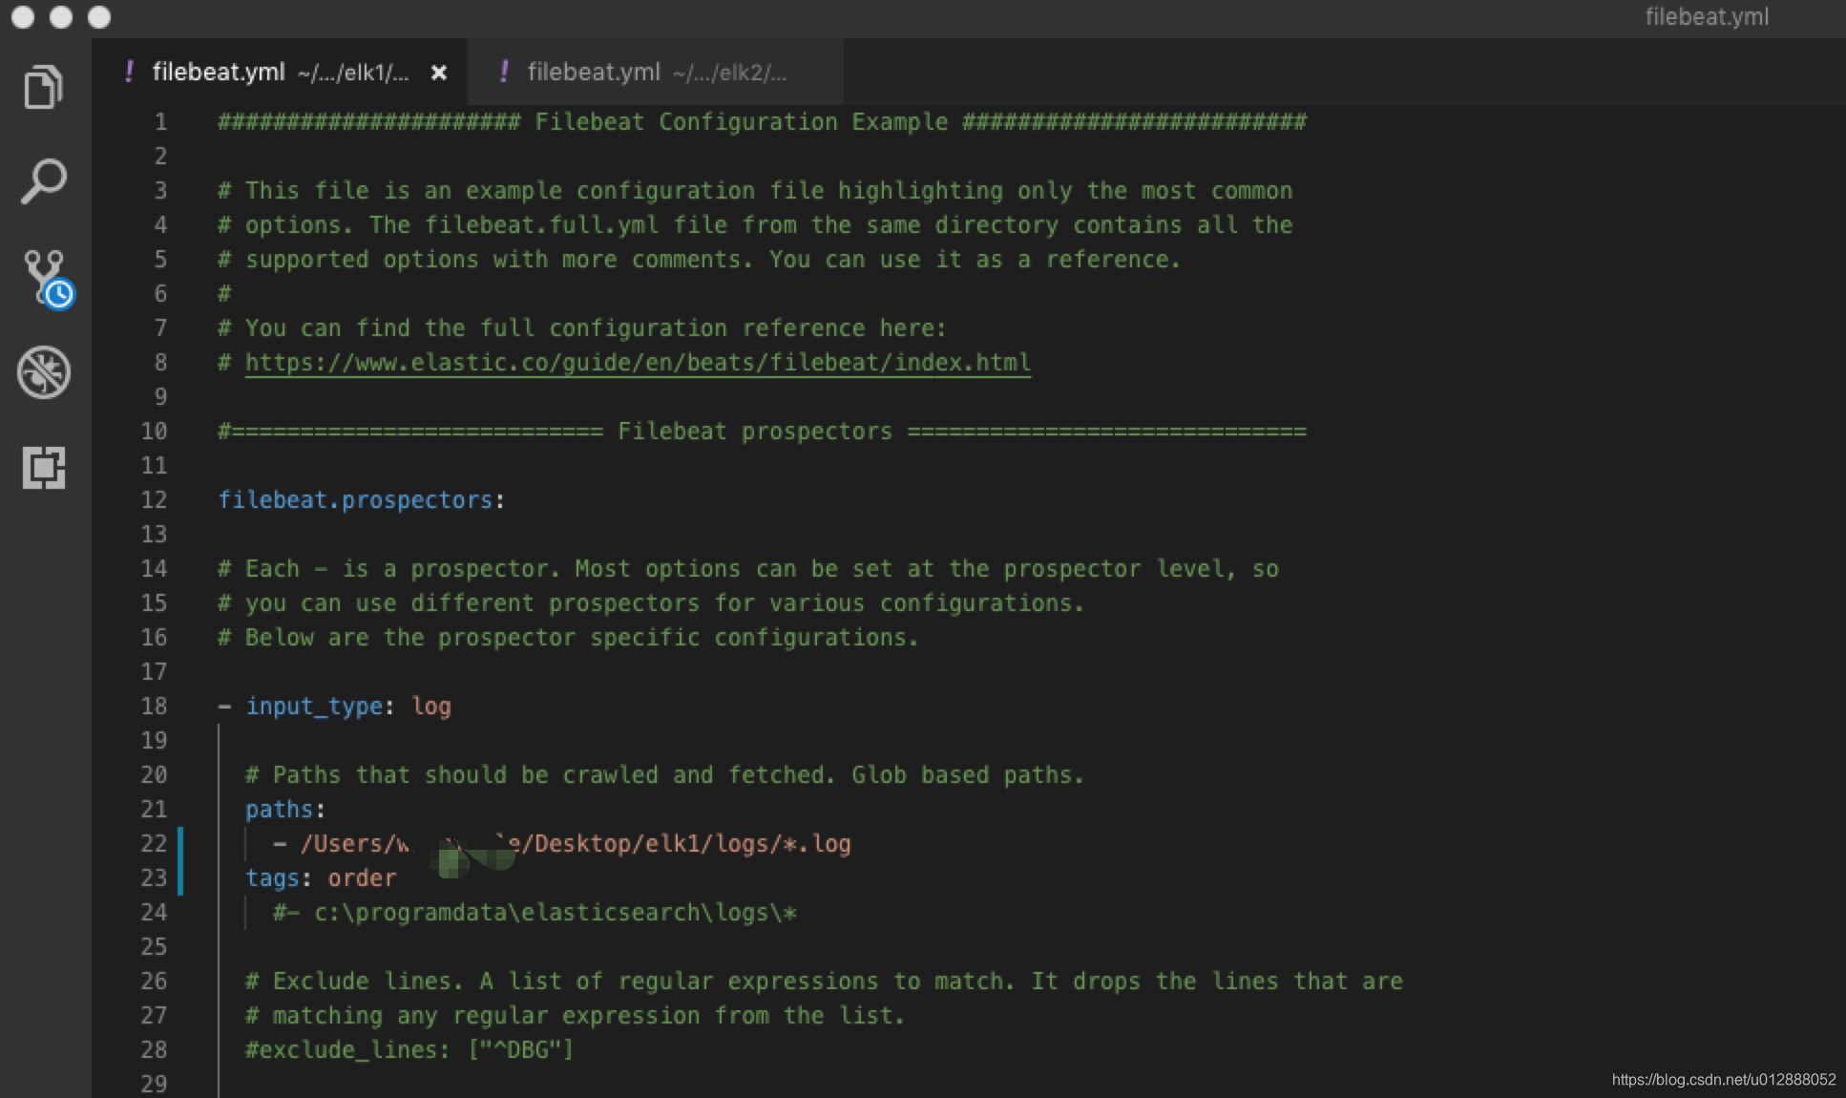Switch to the elk1 filebeat.yml tab
Viewport: 1846px width, 1098px height.
279,73
